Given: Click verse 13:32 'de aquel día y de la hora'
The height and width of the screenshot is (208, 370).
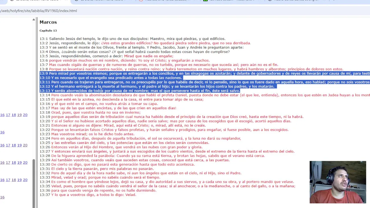Looking at the screenshot, I should click(140, 173).
